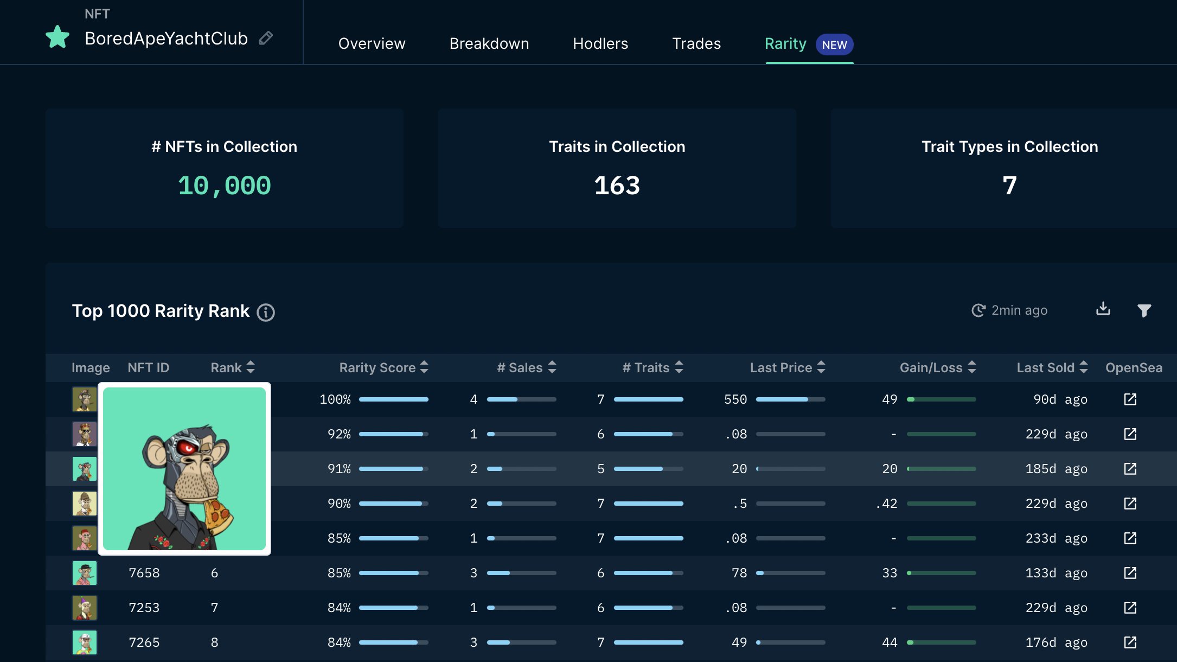Open the table filter icon
Image resolution: width=1177 pixels, height=662 pixels.
tap(1144, 310)
